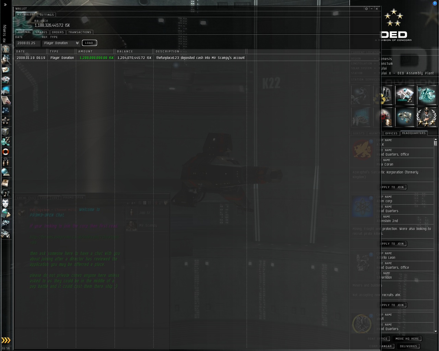439x351 pixels.
Task: Sort the journal by Description column
Action: point(200,51)
